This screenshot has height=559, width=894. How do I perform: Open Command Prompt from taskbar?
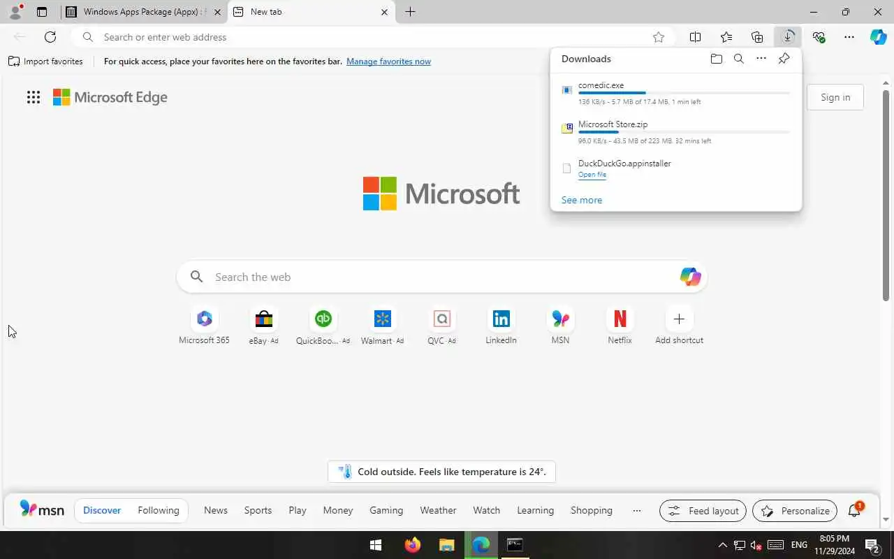515,545
